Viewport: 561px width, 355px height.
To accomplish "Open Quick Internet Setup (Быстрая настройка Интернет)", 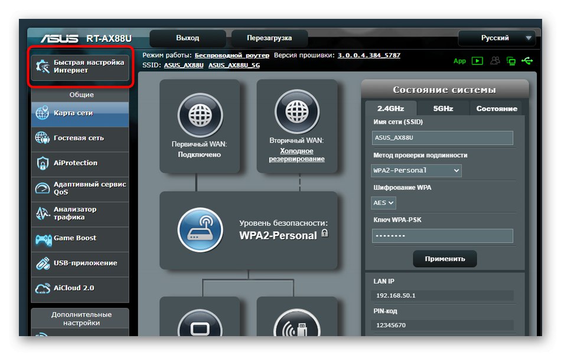I will click(x=80, y=67).
